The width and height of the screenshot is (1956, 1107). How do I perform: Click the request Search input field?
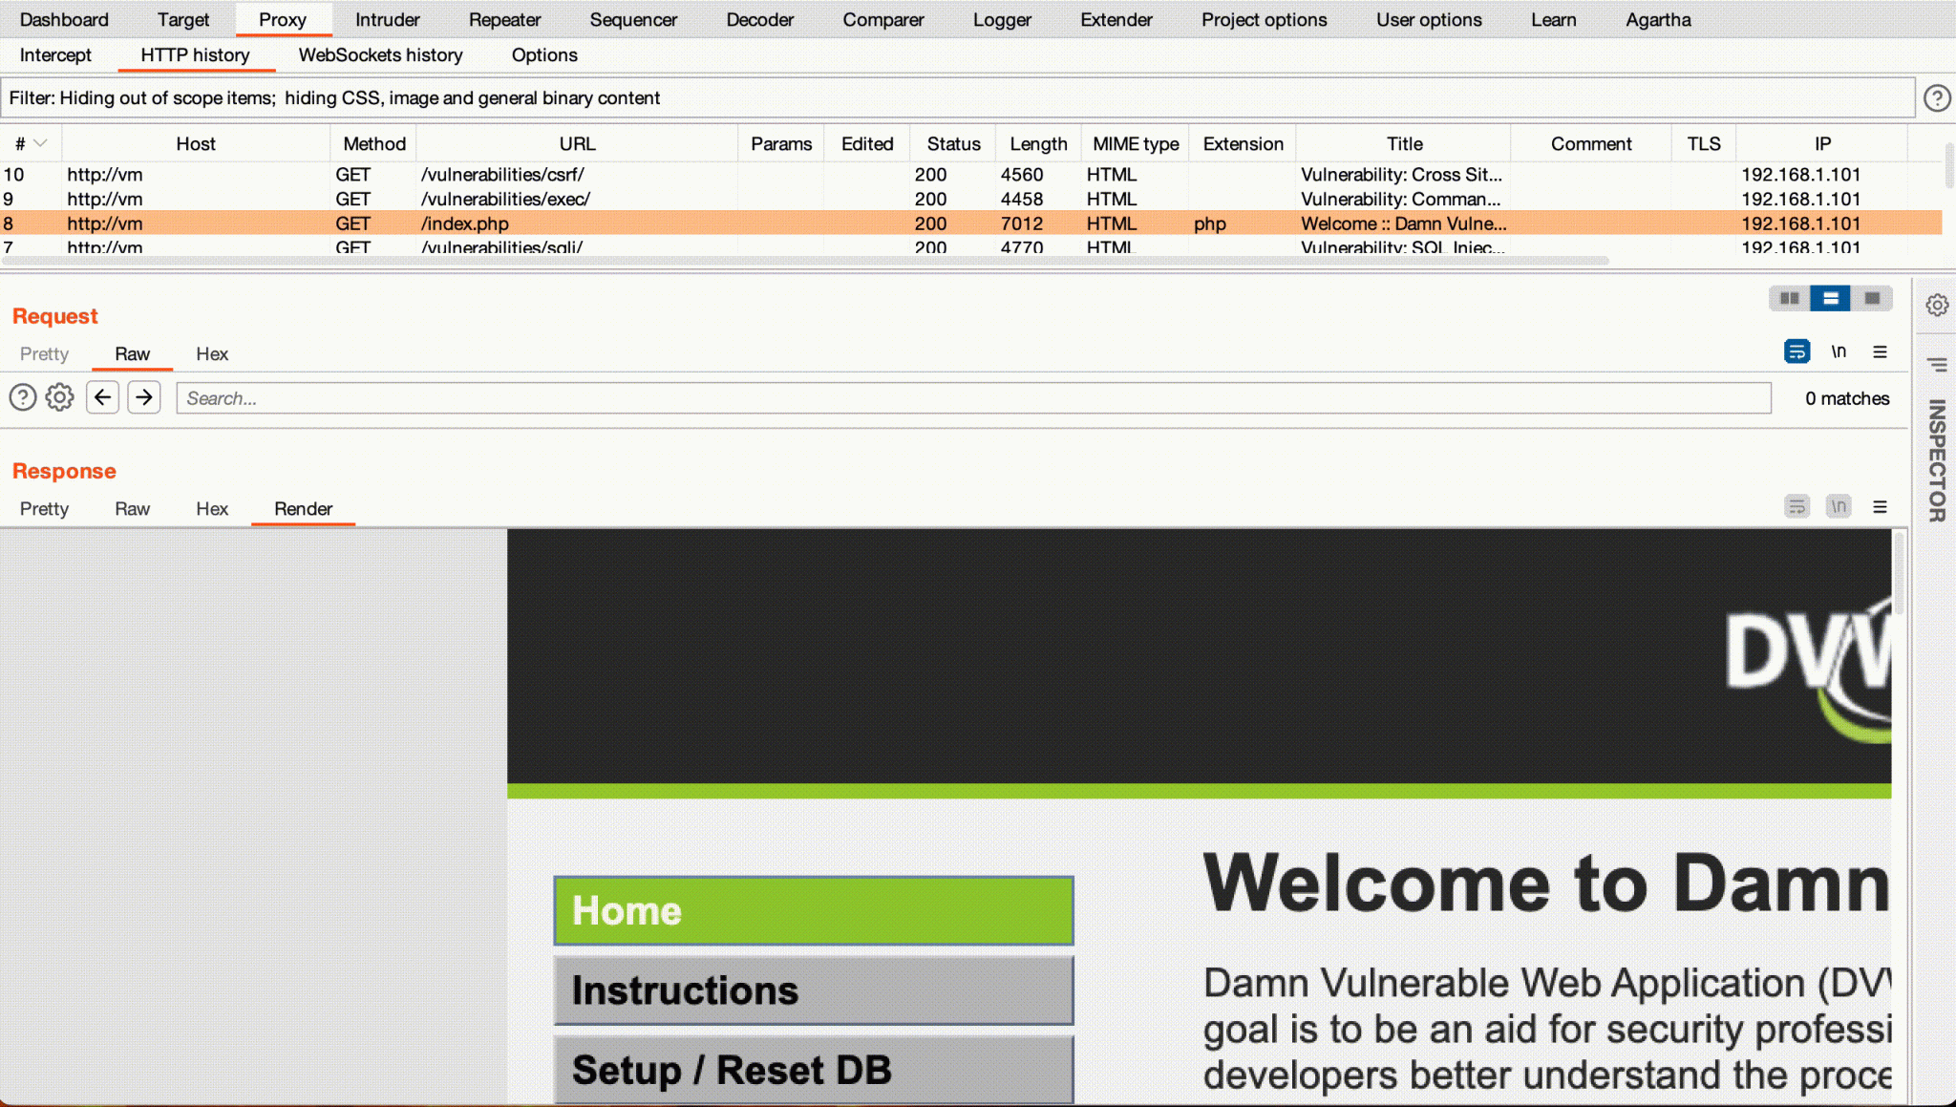coord(972,398)
